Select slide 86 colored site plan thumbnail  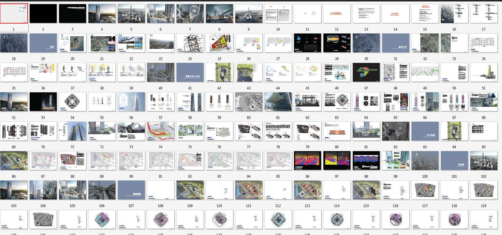(x=14, y=161)
